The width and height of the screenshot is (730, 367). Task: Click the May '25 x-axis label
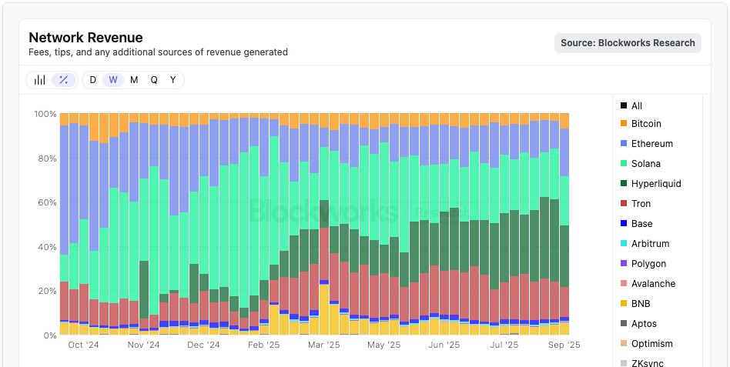pos(384,345)
